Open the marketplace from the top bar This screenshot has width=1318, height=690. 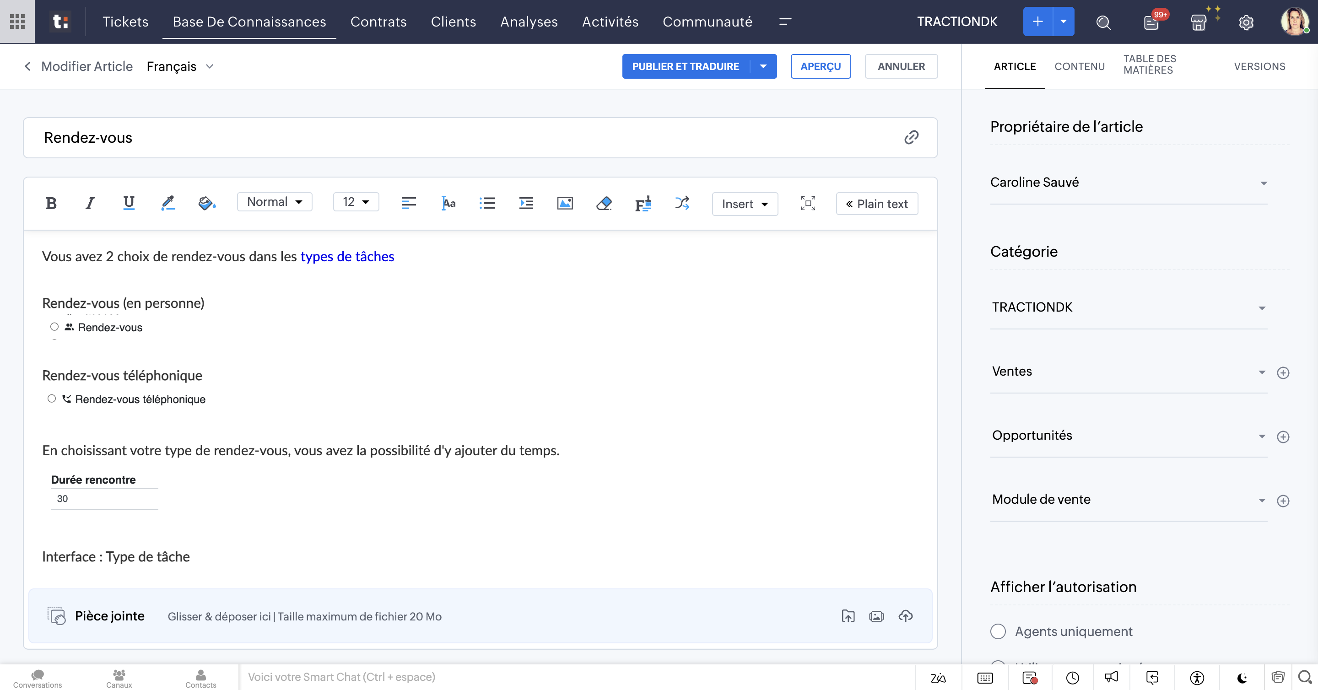(x=1199, y=22)
